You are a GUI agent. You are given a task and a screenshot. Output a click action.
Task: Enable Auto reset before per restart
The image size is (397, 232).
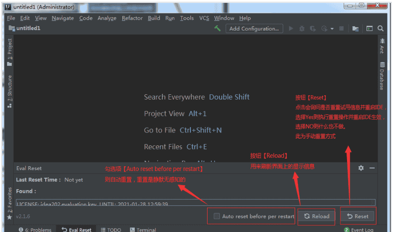pyautogui.click(x=217, y=216)
